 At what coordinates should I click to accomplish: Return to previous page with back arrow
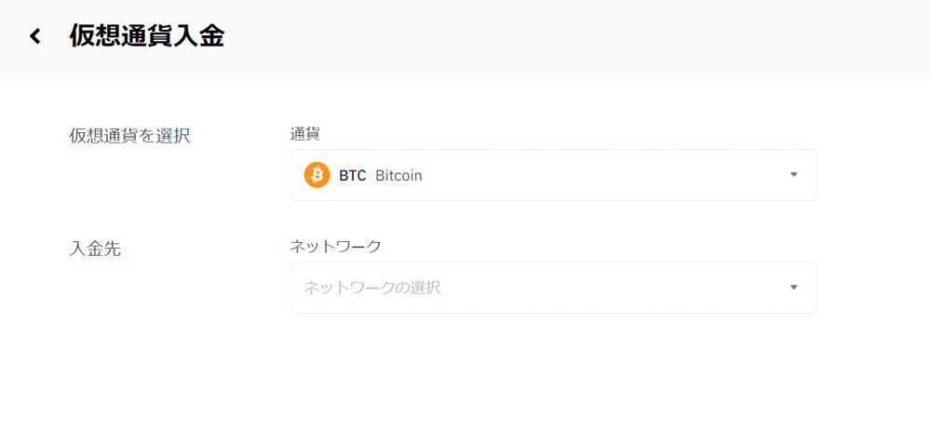(35, 37)
